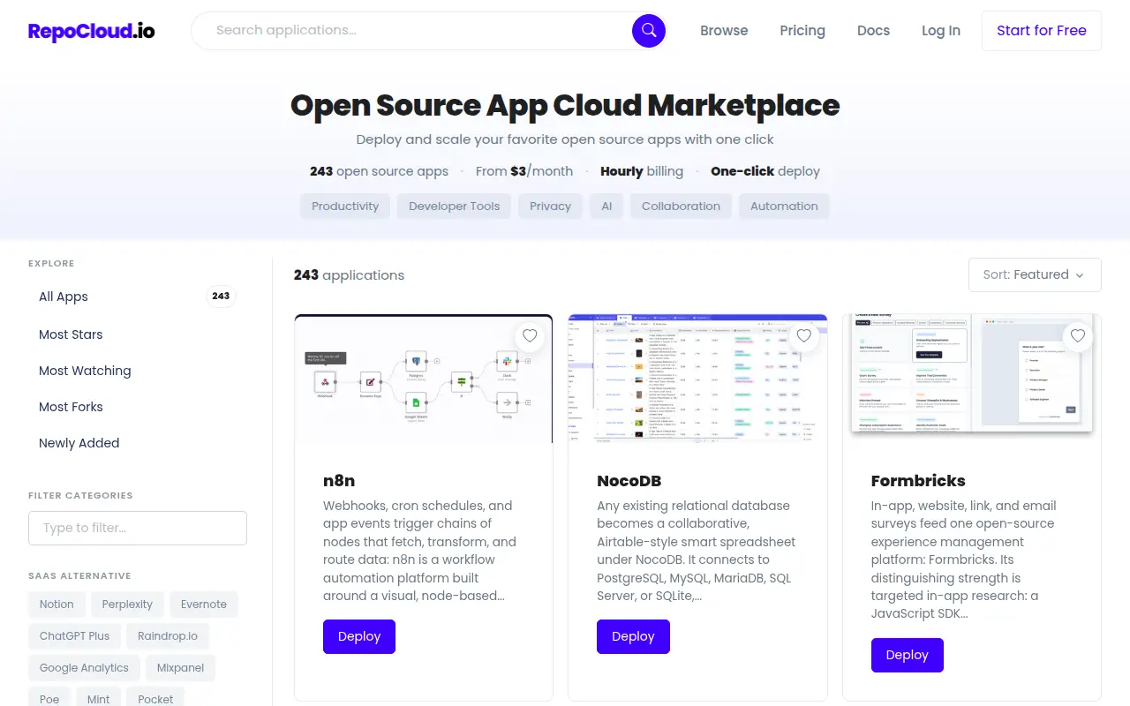1130x706 pixels.
Task: Open the n8n app title
Action: tap(339, 481)
